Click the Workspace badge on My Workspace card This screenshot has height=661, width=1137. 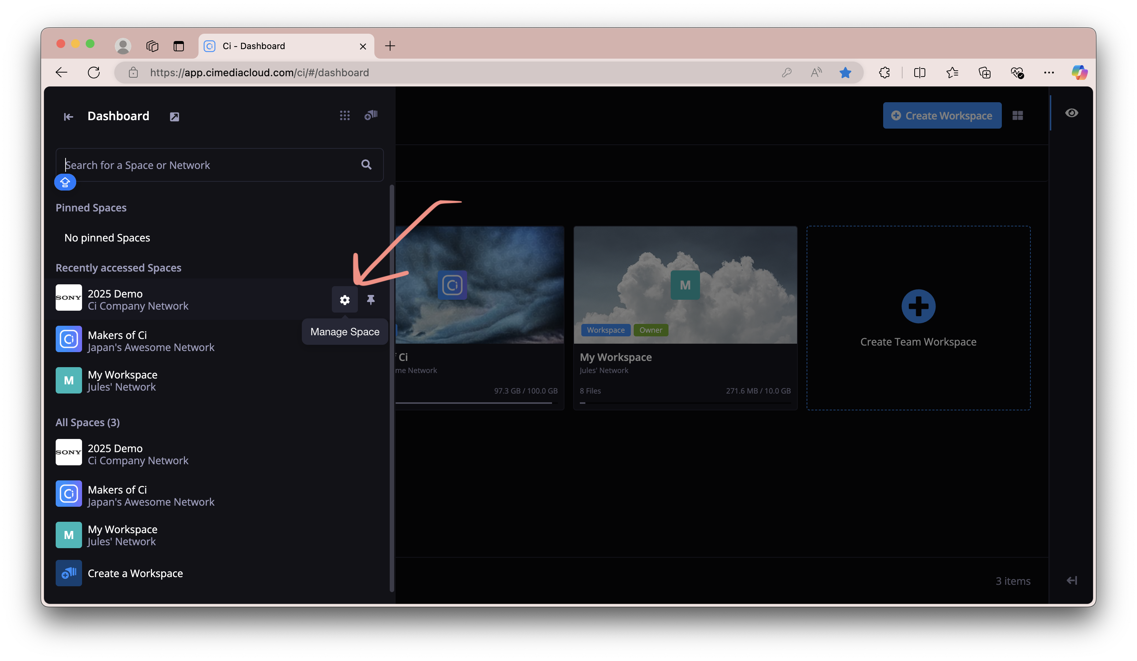click(x=605, y=330)
